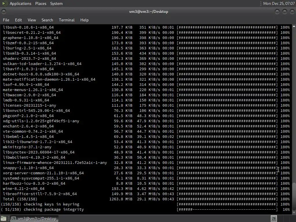Click pkgconf-2.1.0-2-x86_64 package name
The width and height of the screenshot is (296, 222).
click(x=28, y=116)
